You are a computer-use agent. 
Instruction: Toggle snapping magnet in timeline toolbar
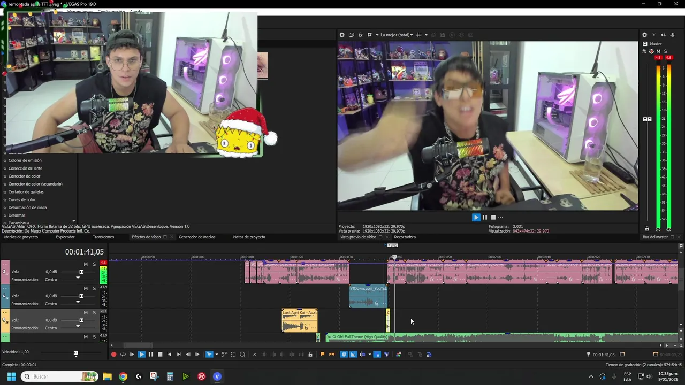click(x=344, y=354)
